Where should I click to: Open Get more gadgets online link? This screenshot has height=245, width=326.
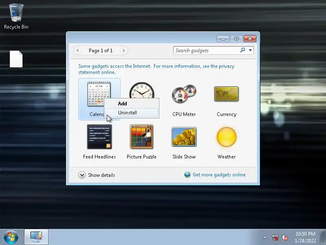coord(219,175)
